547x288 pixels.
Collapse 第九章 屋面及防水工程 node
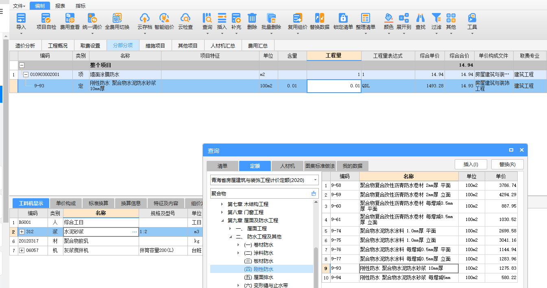coord(222,221)
